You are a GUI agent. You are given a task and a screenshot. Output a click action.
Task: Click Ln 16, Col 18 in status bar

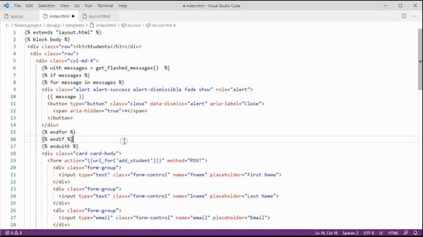[x=326, y=233]
